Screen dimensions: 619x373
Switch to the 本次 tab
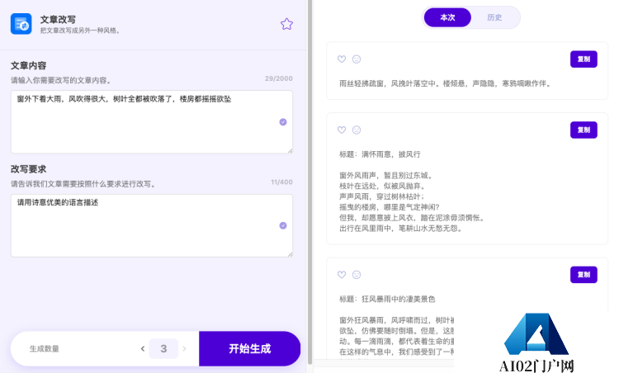[x=447, y=18]
